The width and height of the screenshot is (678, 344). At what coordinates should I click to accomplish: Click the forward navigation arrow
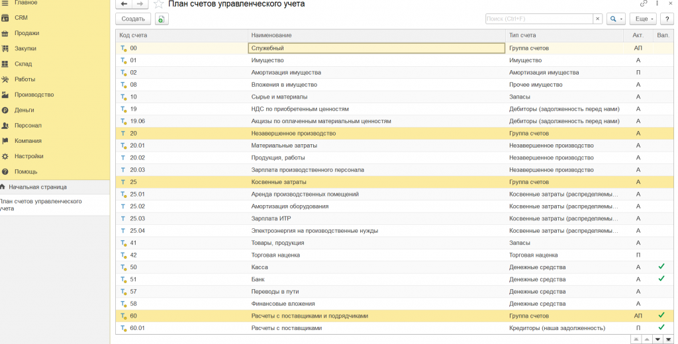(140, 4)
